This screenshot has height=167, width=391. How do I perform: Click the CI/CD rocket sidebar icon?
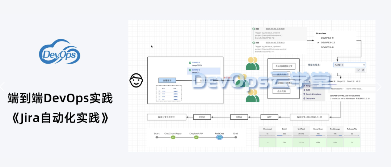pos(304,90)
